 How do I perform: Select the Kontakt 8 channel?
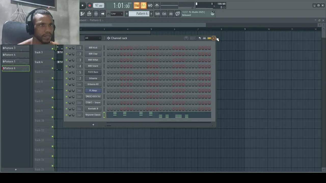[93, 109]
